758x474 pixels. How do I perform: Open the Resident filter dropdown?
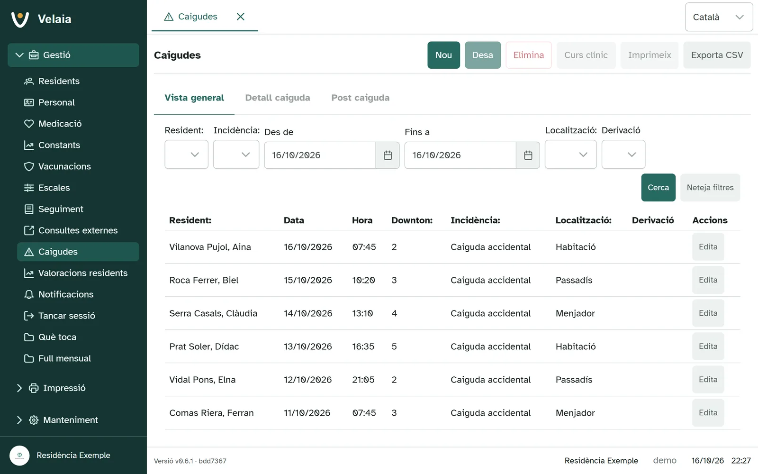tap(186, 155)
